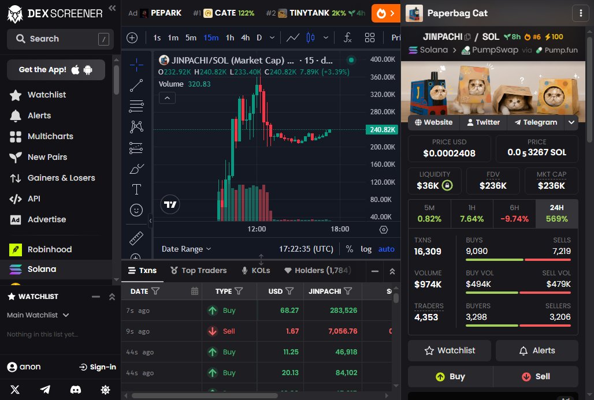Image resolution: width=594 pixels, height=400 pixels.
Task: Select the 15m timeframe
Action: click(x=211, y=38)
